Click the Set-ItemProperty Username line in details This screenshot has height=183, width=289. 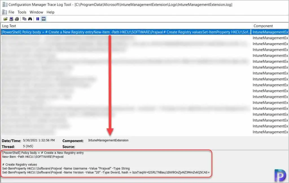pyautogui.click(x=66, y=168)
